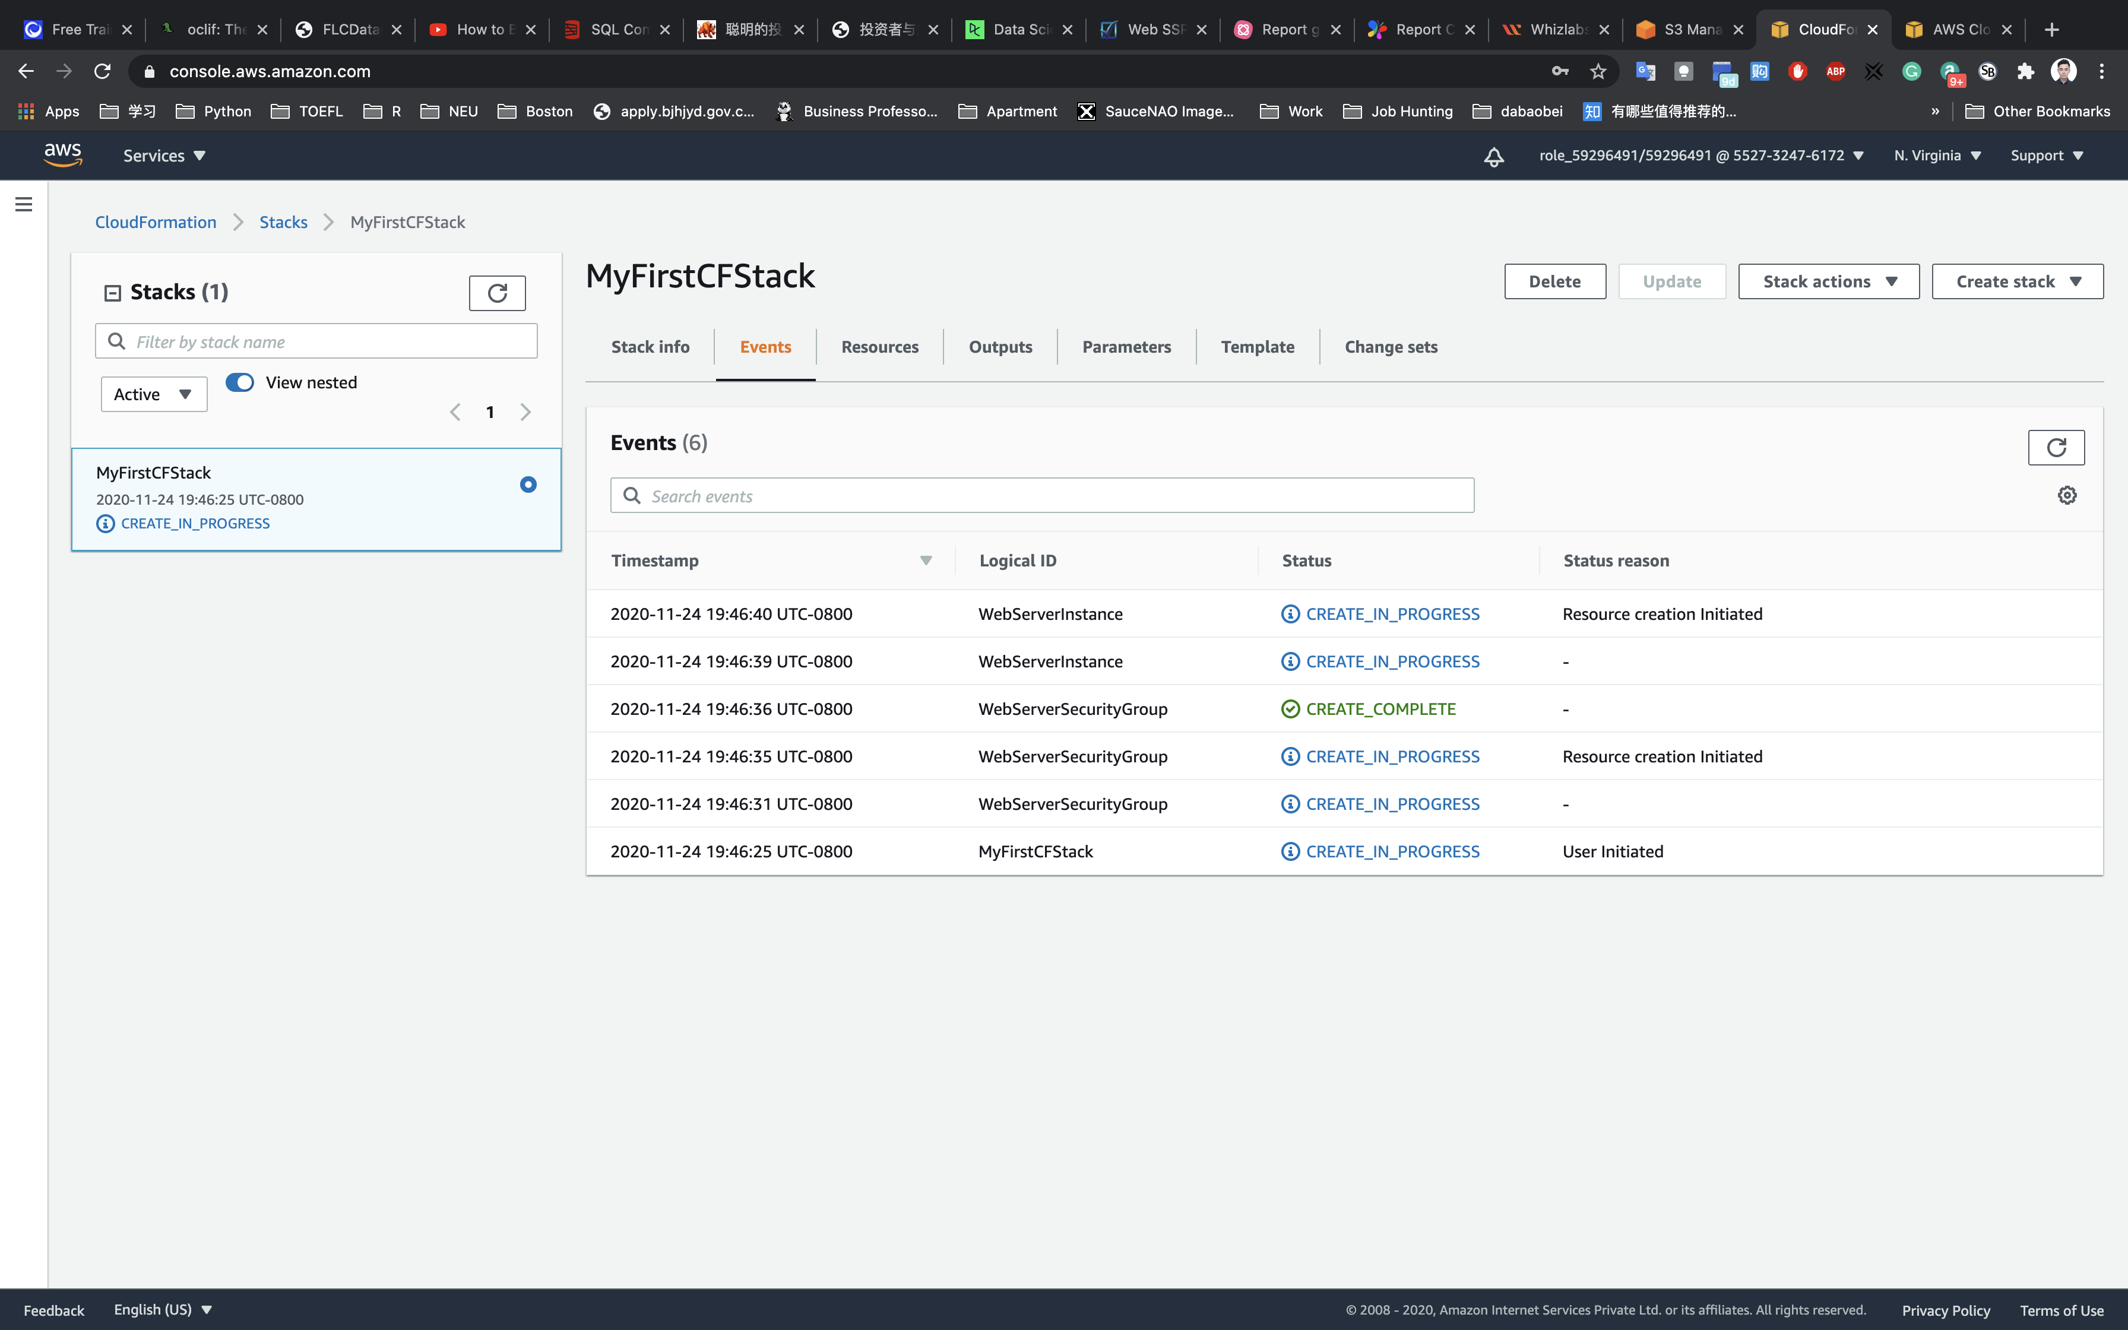Refresh the Stacks panel
Image resolution: width=2128 pixels, height=1330 pixels.
pos(497,293)
